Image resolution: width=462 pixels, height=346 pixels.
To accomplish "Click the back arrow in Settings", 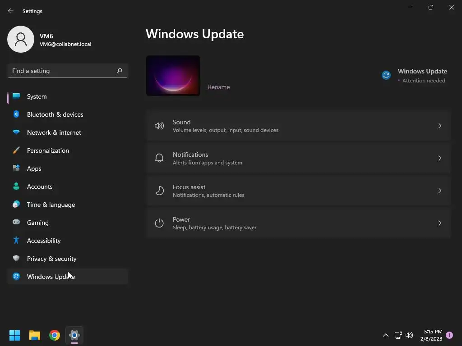I will (x=11, y=11).
